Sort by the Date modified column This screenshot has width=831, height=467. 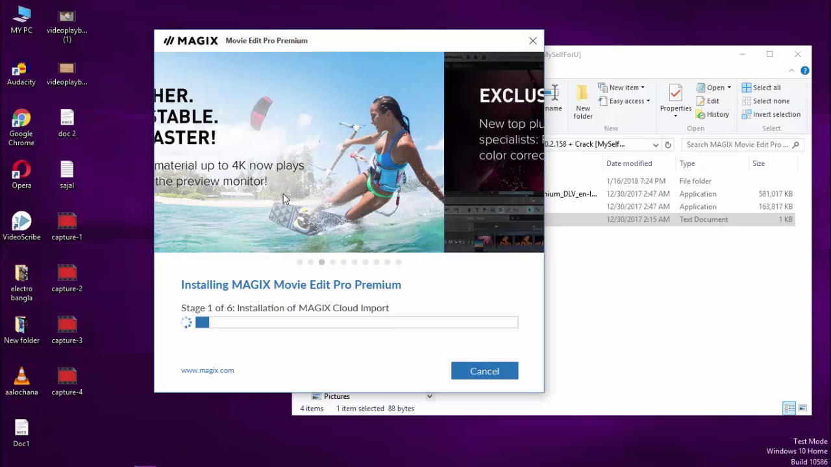pos(629,163)
